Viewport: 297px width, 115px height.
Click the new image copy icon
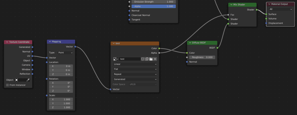pyautogui.click(x=147, y=59)
